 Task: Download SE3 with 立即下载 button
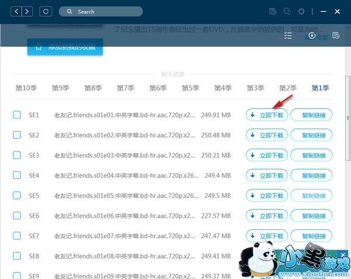click(x=267, y=155)
